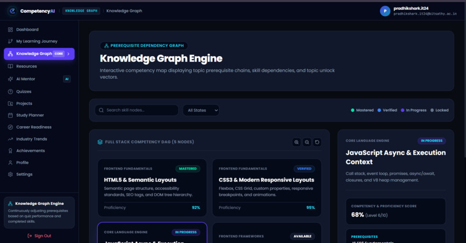This screenshot has height=243, width=466.
Task: Click the Knowledge Graph network icon in sidebar
Action: [10, 54]
